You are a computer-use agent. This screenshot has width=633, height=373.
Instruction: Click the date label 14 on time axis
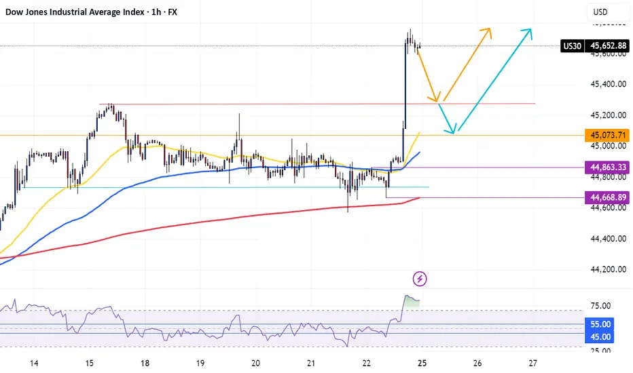tap(34, 364)
